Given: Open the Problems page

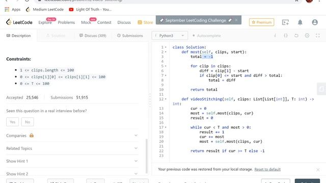Looking at the screenshot, I should coord(66,22).
